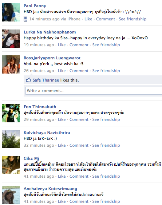See friendship with BossJariyaporn Luengwarot
This screenshot has height=205, width=162.
tap(106, 71)
